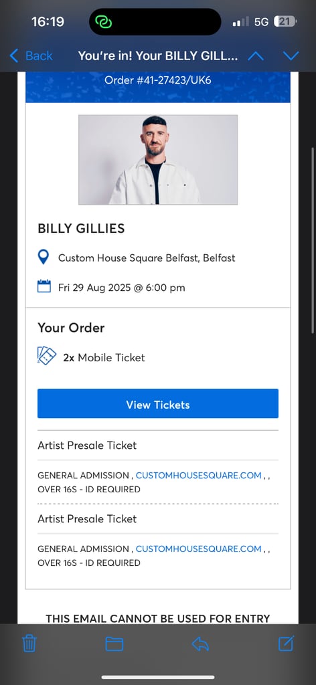Tap the venue location pin icon
This screenshot has height=685, width=316.
pos(44,258)
